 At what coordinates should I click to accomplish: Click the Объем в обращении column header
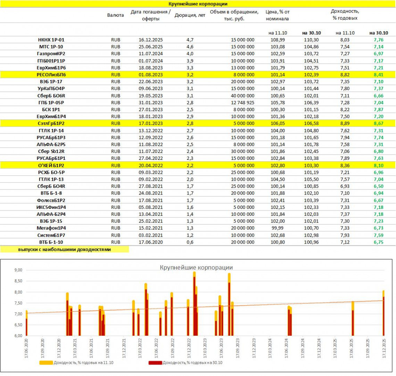(x=234, y=15)
